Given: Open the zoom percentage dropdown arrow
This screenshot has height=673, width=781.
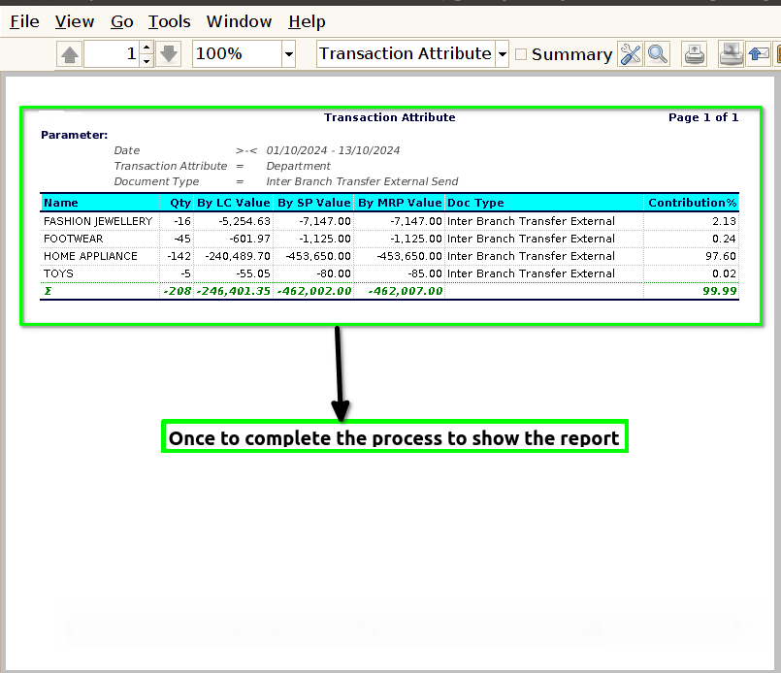Looking at the screenshot, I should [x=289, y=54].
